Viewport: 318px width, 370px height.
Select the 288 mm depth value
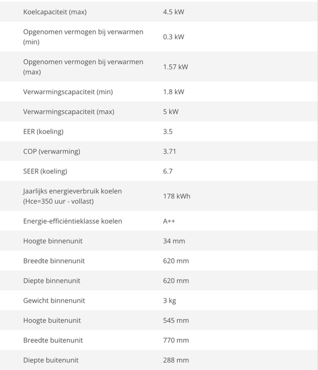pyautogui.click(x=176, y=360)
